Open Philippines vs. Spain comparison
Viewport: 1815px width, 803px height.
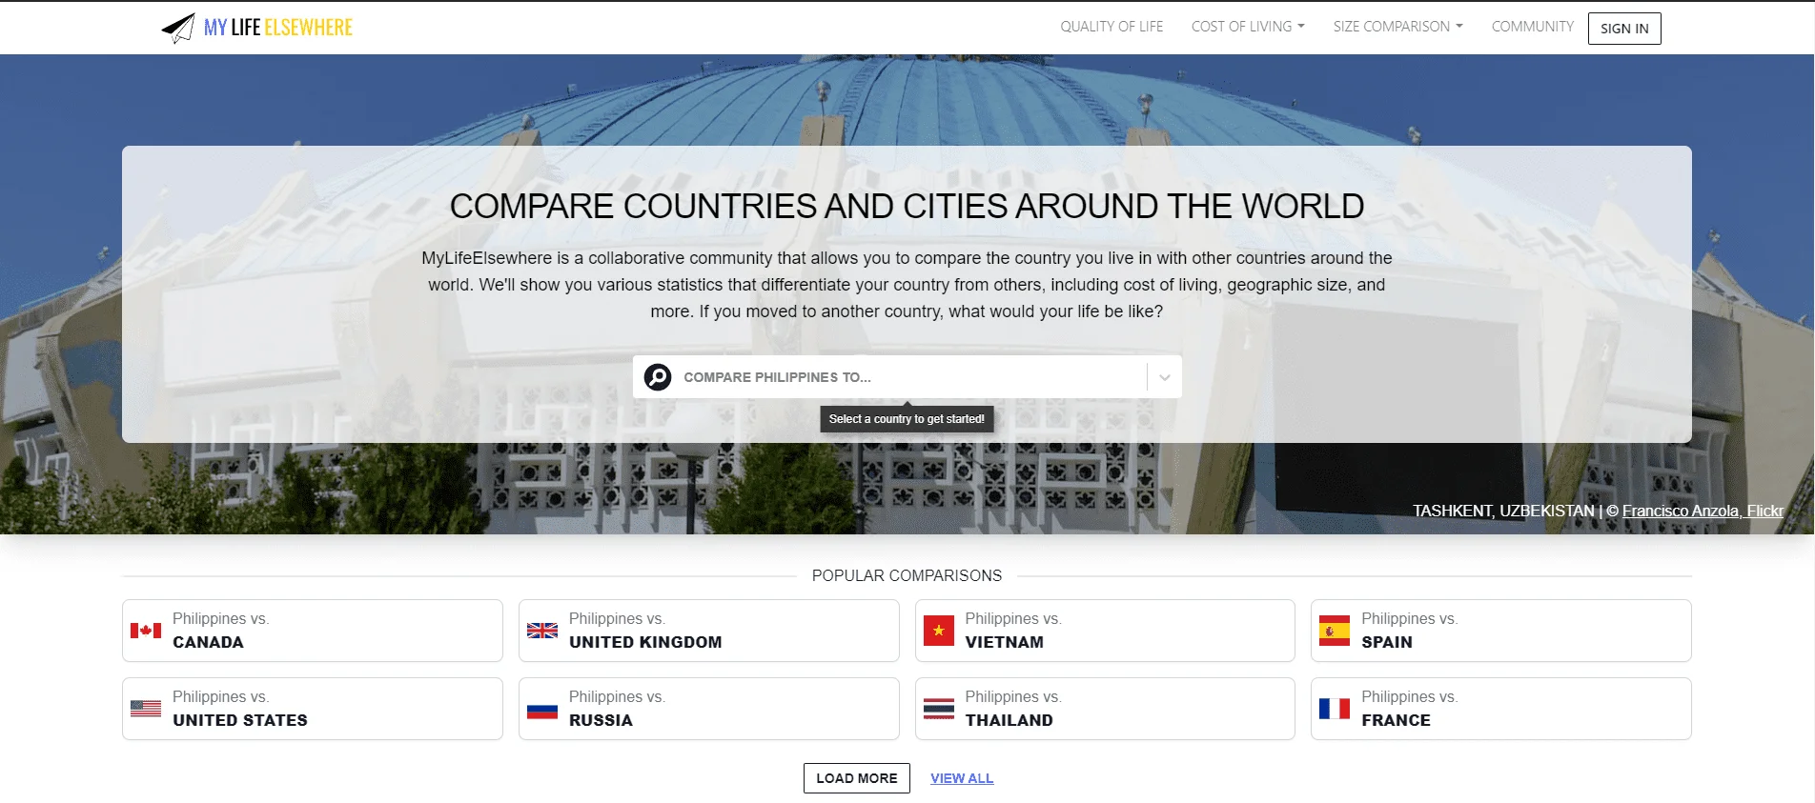pyautogui.click(x=1501, y=631)
